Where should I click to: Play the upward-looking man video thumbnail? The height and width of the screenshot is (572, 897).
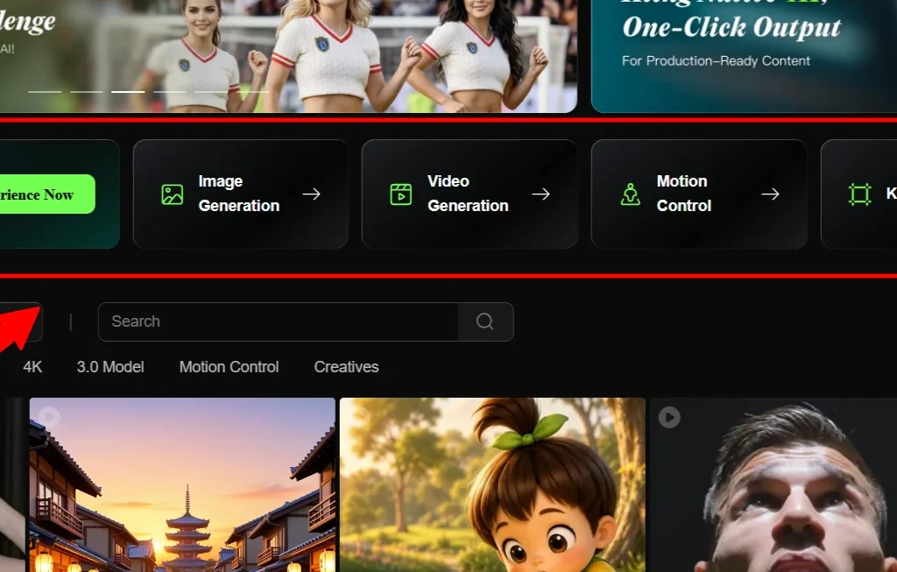[x=668, y=417]
